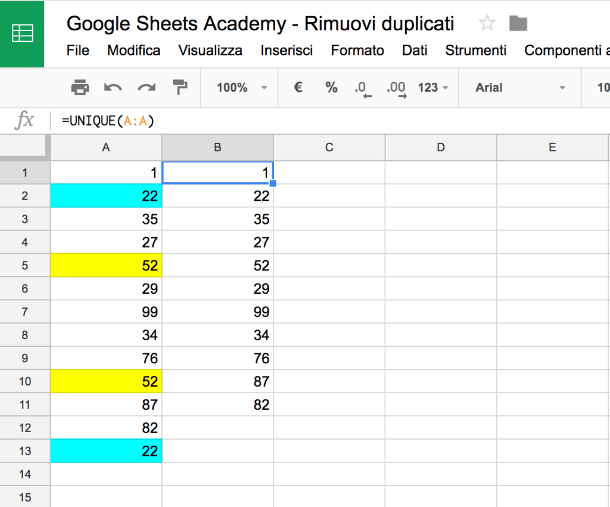
Task: Apply Euro currency format
Action: tap(298, 87)
